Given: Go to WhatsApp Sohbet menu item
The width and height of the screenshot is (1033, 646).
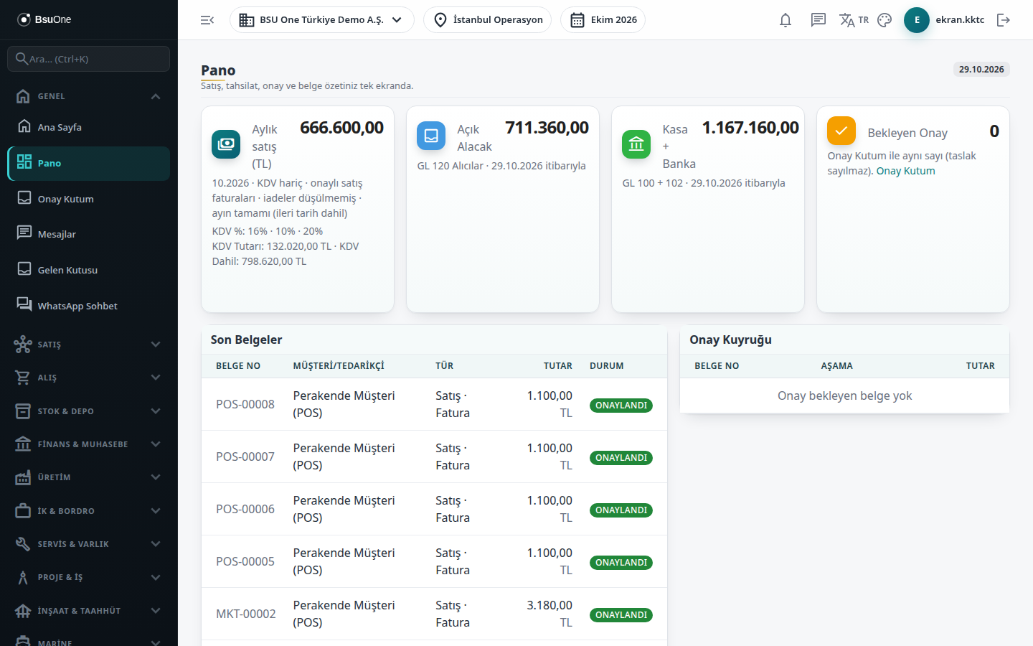Looking at the screenshot, I should pyautogui.click(x=89, y=306).
